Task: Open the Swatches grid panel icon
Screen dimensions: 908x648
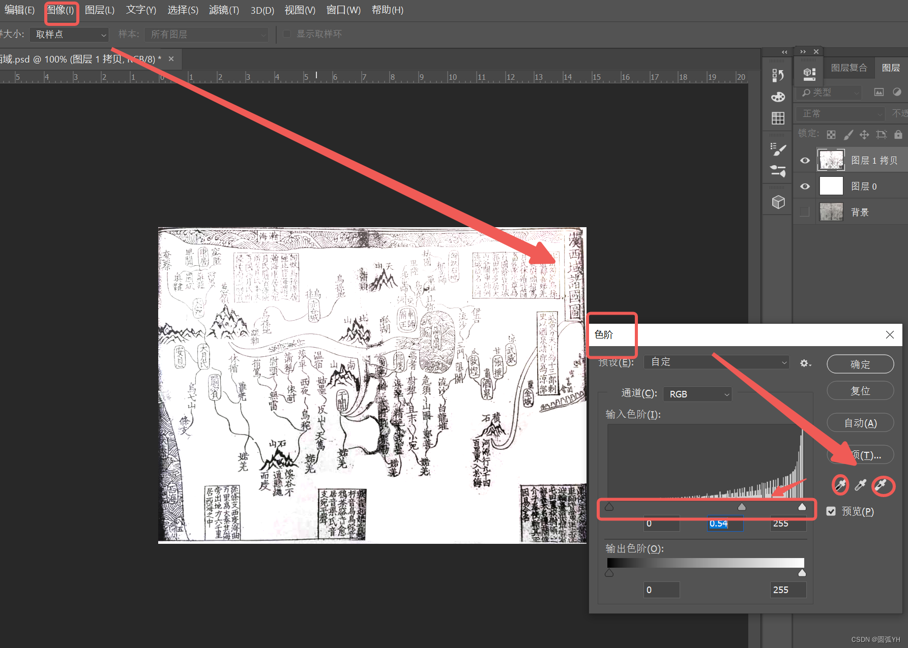Action: tap(778, 118)
